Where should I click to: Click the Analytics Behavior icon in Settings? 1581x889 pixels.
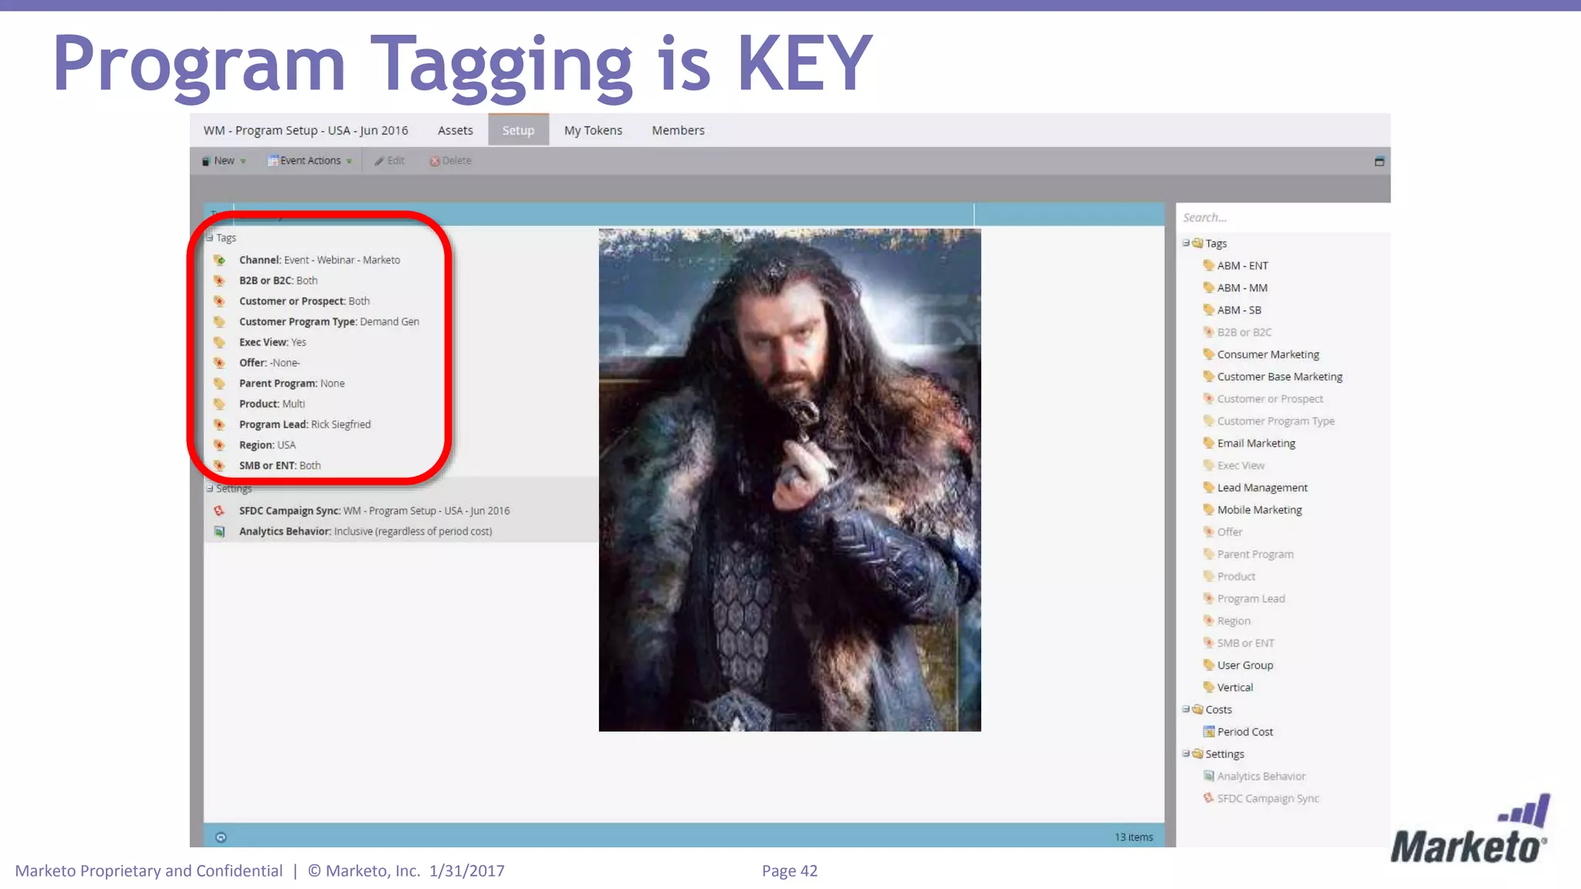(219, 531)
